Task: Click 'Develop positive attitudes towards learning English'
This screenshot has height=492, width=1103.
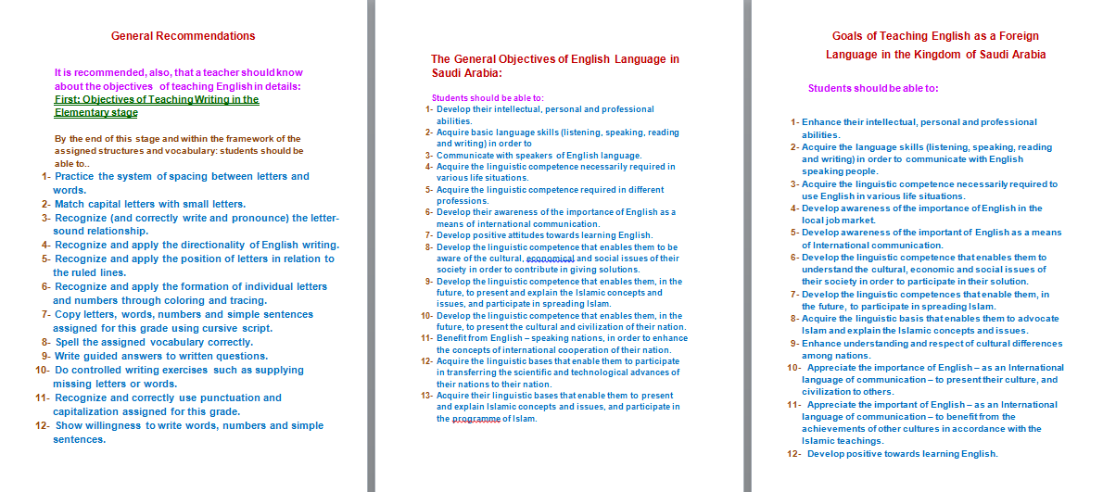Action: click(544, 234)
